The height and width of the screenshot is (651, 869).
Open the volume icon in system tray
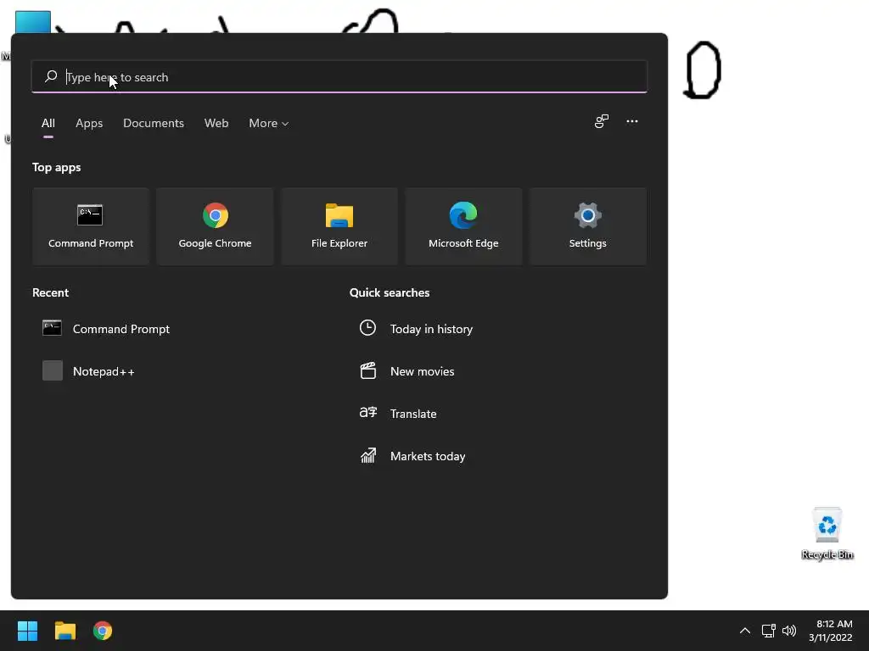[x=789, y=631]
